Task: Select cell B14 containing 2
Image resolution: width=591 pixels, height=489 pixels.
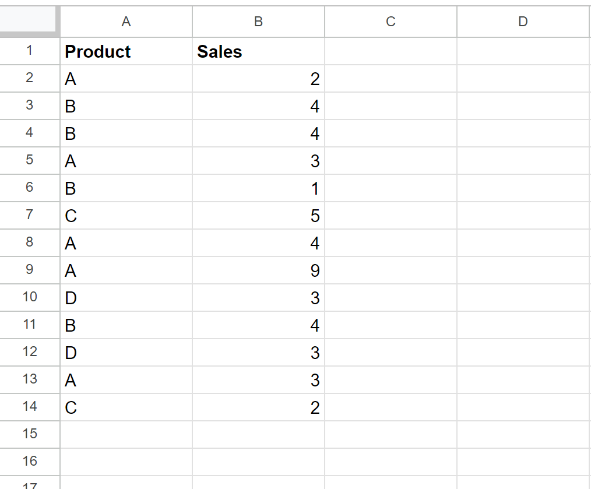Action: pos(259,407)
